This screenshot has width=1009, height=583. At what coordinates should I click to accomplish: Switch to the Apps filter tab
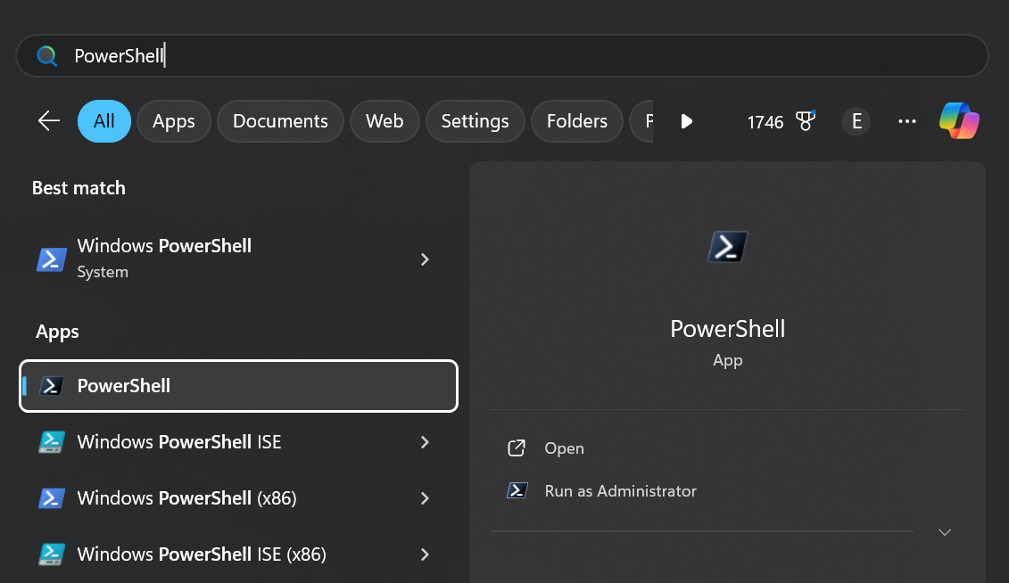[174, 121]
